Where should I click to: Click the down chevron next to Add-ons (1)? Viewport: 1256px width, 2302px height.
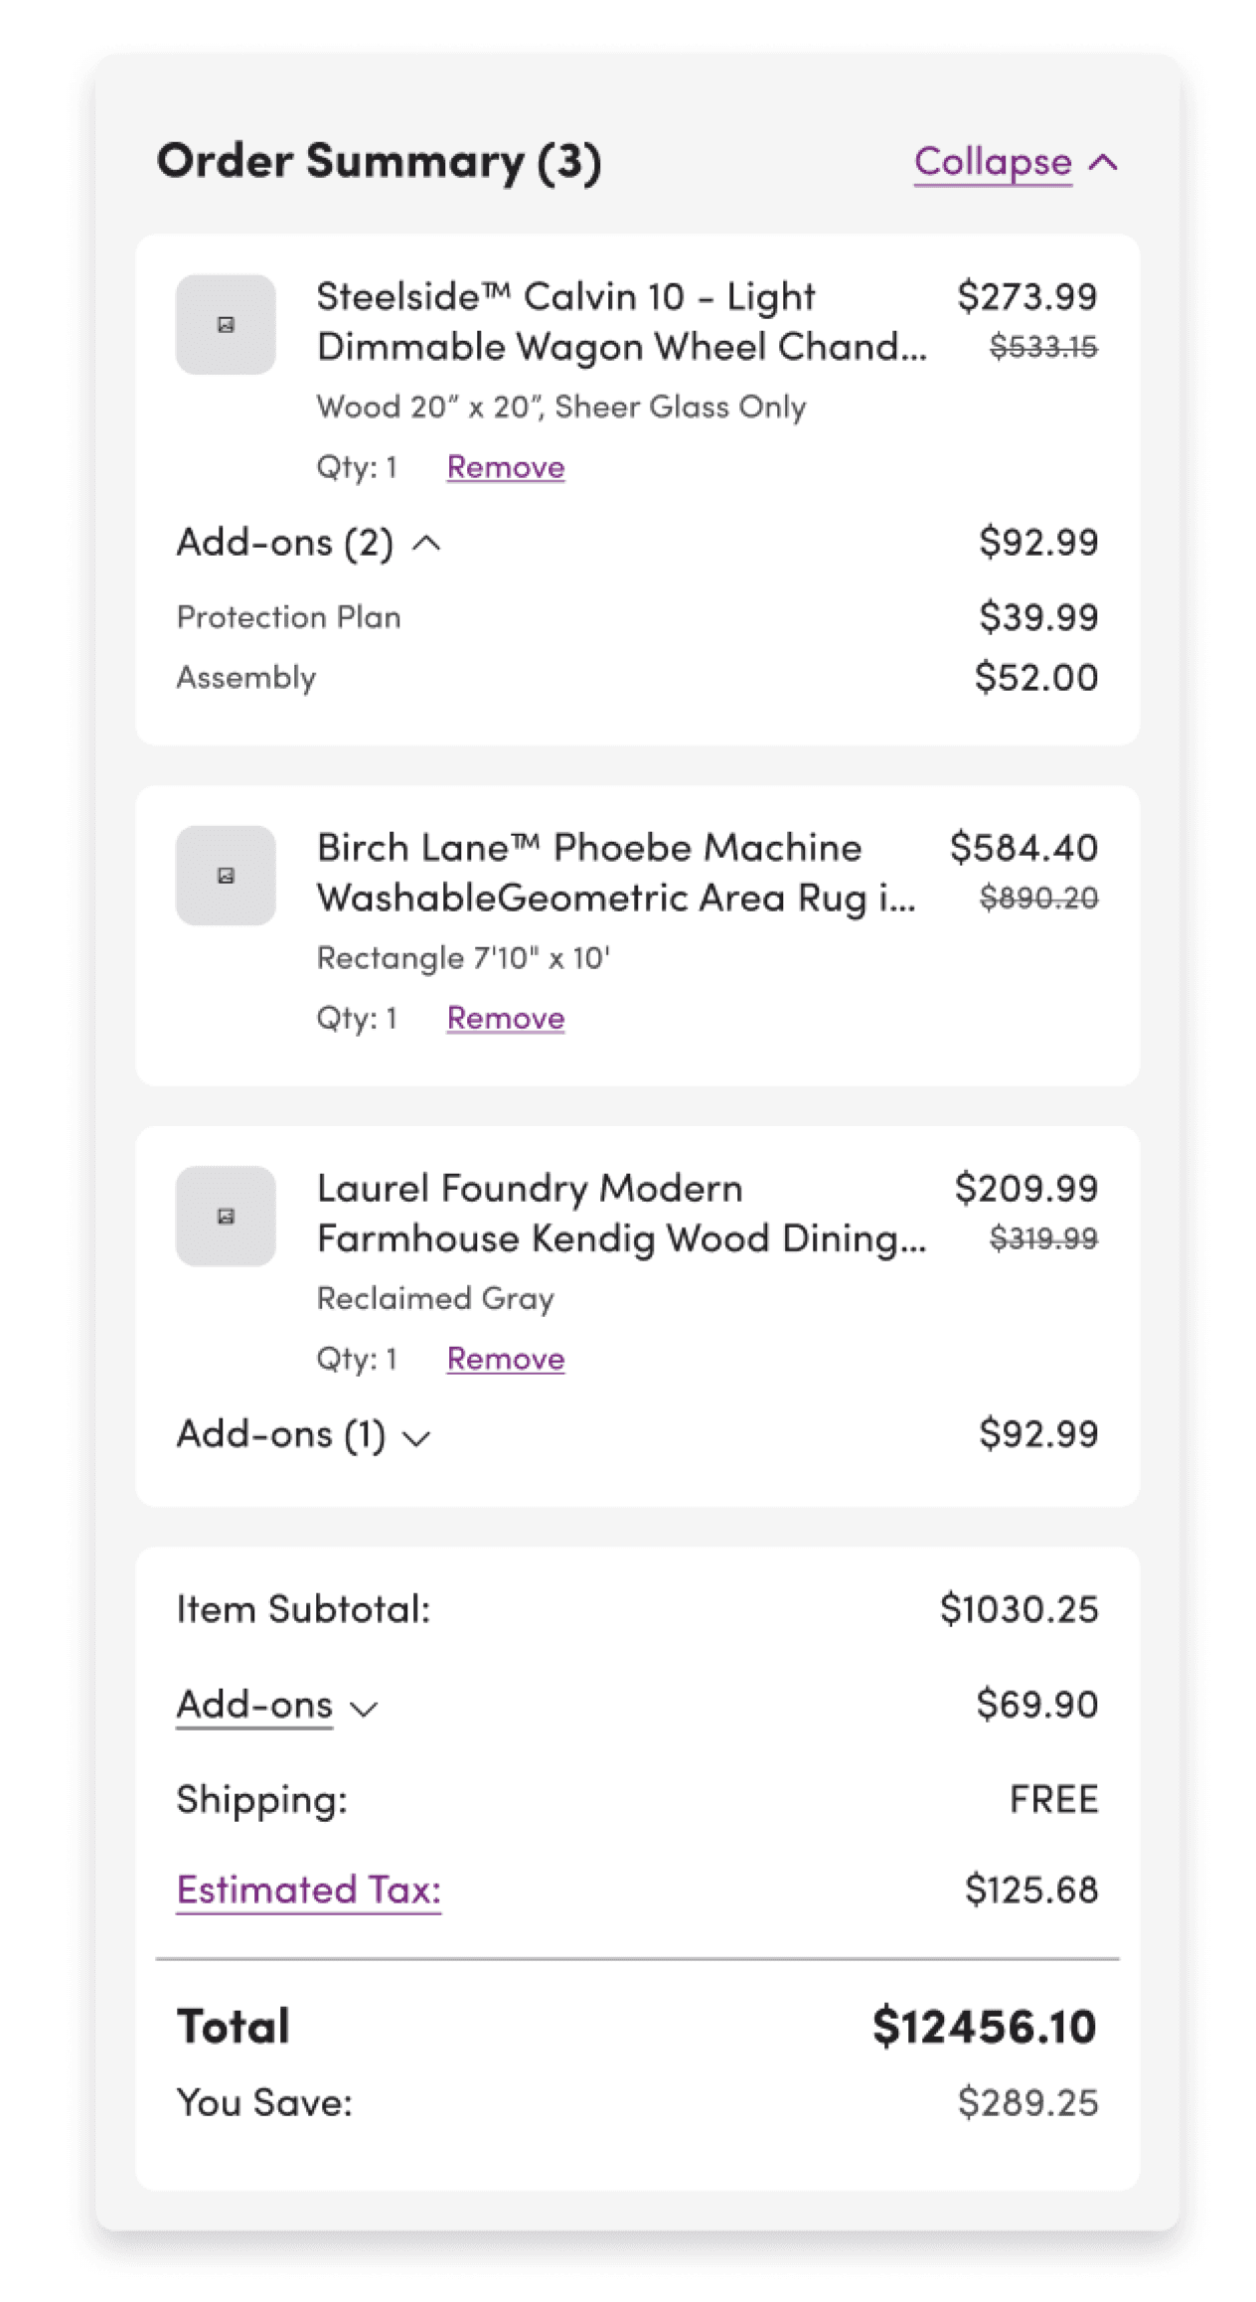point(416,1438)
